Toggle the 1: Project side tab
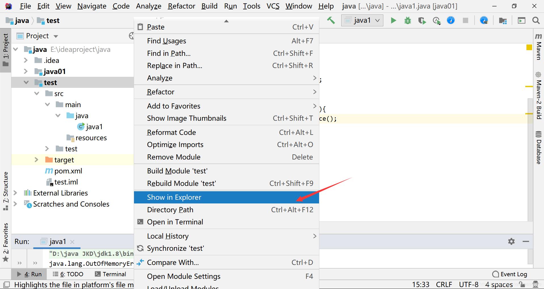Viewport: 544px width, 289px height. 6,50
